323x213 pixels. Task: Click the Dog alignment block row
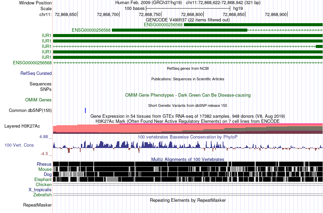pos(188,174)
